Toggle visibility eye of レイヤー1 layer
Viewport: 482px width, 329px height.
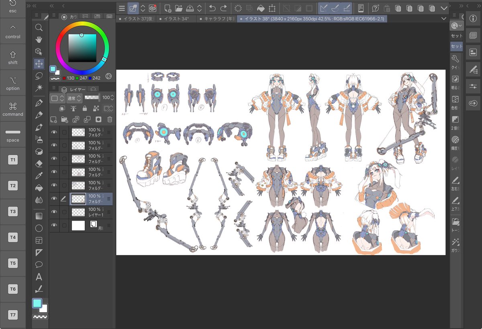click(54, 212)
